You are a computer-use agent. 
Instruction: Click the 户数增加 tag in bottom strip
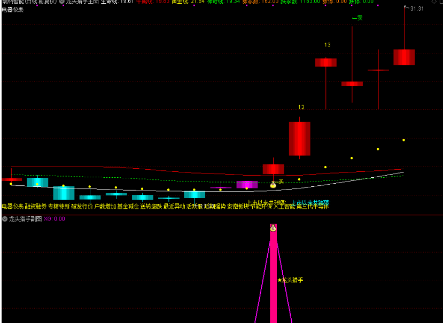[x=105, y=206]
